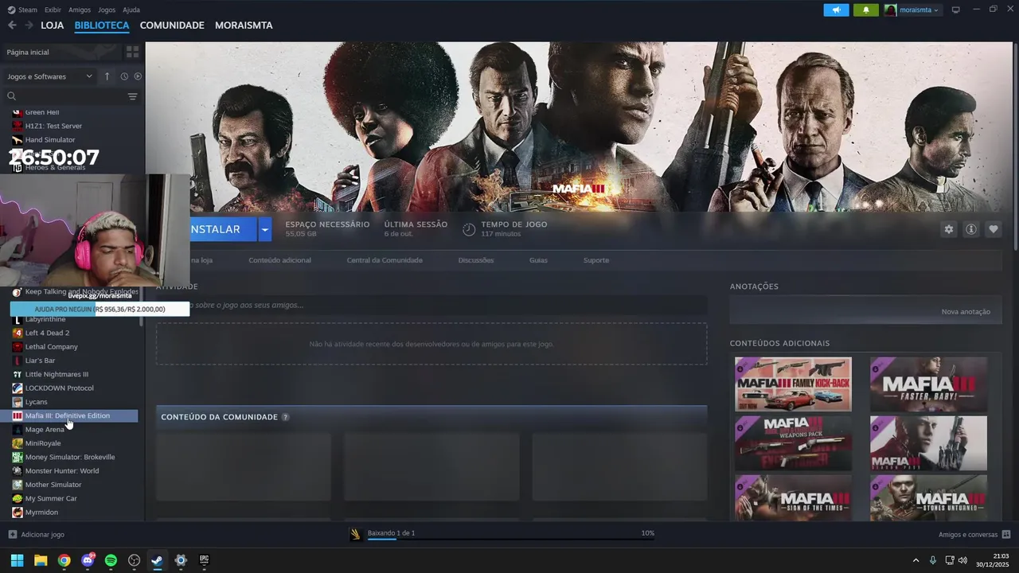Open Faster, Baby! DLC thumbnail
The height and width of the screenshot is (573, 1019).
[928, 384]
